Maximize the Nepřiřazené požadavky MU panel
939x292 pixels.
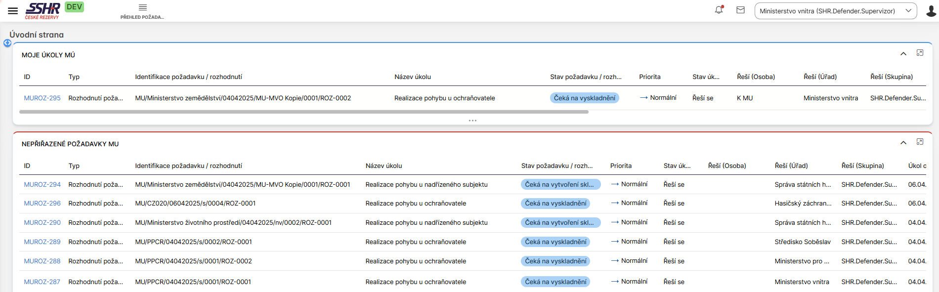pos(920,142)
